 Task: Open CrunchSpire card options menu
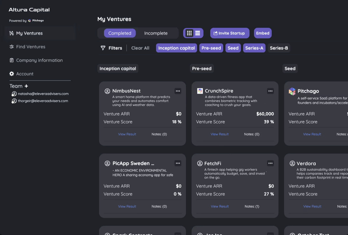coord(270,91)
